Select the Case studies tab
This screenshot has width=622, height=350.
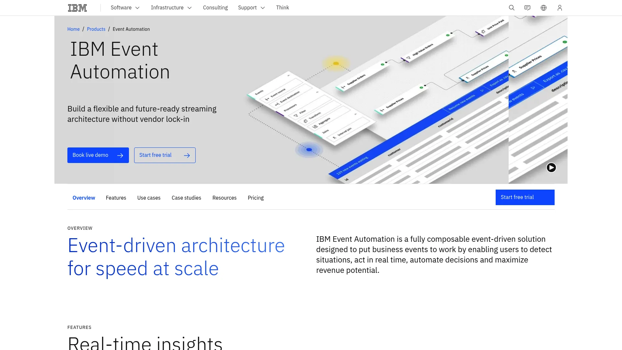pyautogui.click(x=186, y=198)
